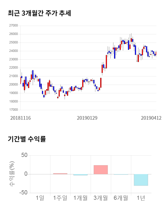Click the small red 1주일 return bar
164x208 pixels.
(x=60, y=174)
